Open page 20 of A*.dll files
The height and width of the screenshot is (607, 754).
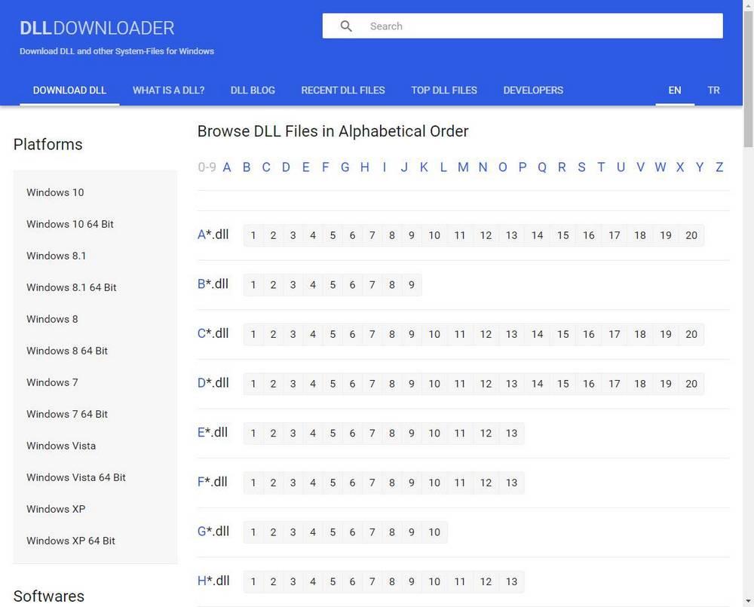tap(691, 235)
